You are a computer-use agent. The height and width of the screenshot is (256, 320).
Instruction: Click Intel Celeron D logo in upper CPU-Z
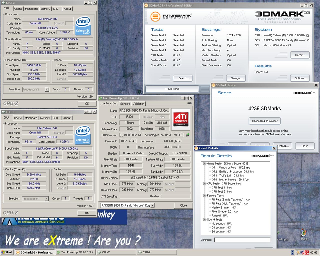tap(83, 26)
